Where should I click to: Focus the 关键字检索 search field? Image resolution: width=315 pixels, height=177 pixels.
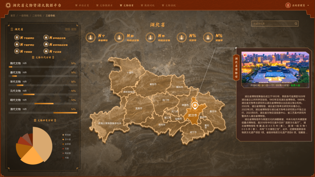[275, 24]
